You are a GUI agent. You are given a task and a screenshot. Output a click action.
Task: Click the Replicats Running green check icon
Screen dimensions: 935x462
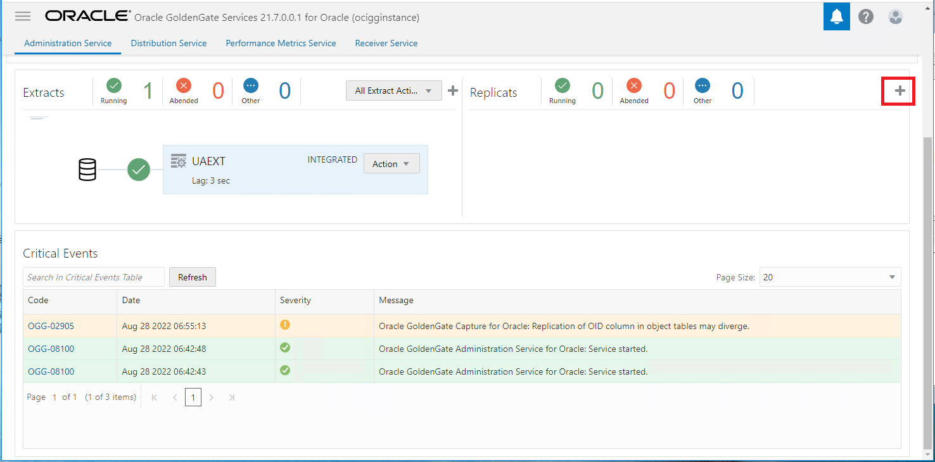tap(563, 85)
